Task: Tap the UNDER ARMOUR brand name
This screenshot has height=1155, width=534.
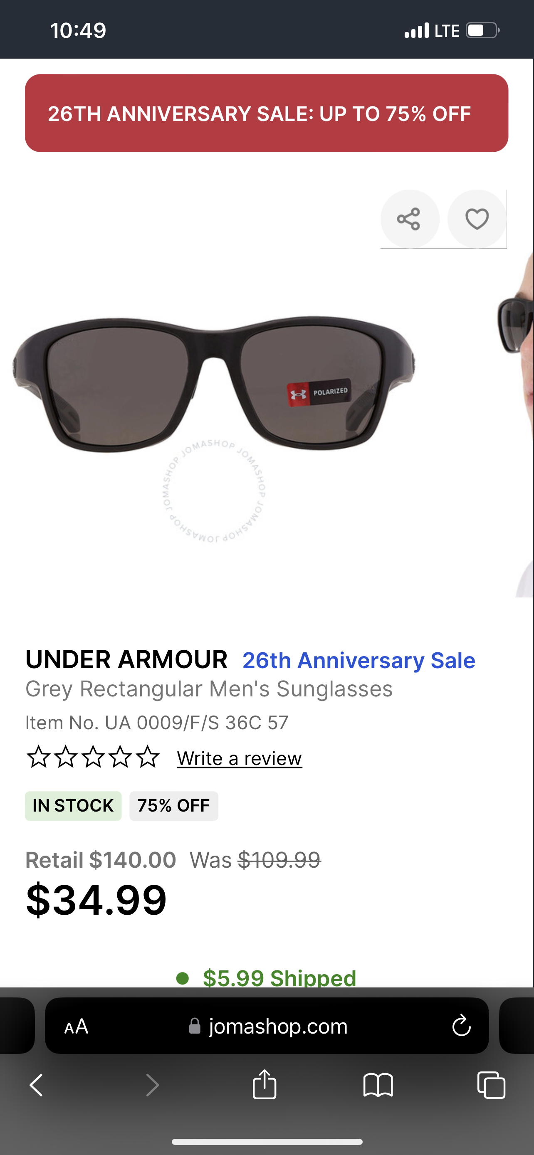Action: (x=126, y=659)
